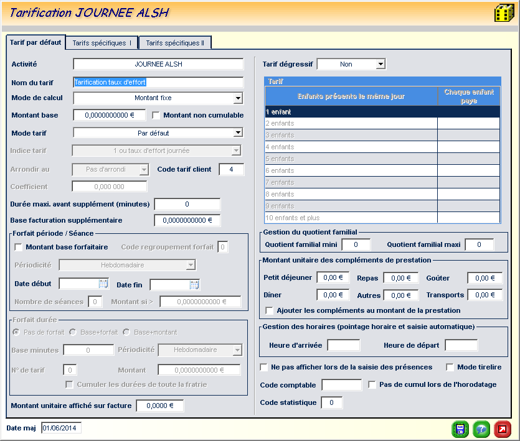Open help with the question mark icon
The image size is (520, 441).
[481, 429]
